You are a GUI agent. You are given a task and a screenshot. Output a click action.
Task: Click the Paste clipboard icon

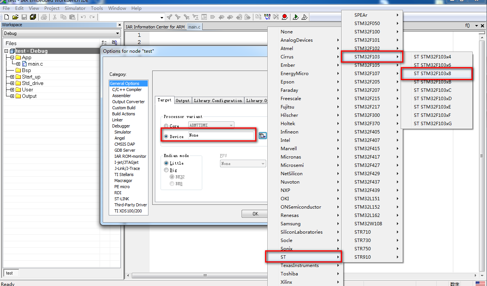point(72,17)
